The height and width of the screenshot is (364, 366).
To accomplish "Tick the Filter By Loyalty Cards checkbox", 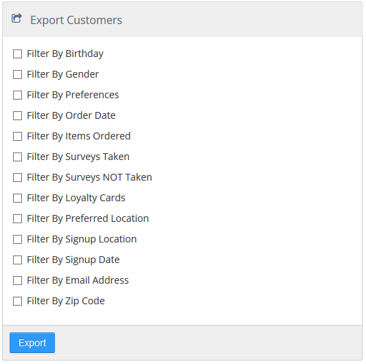I will 17,198.
